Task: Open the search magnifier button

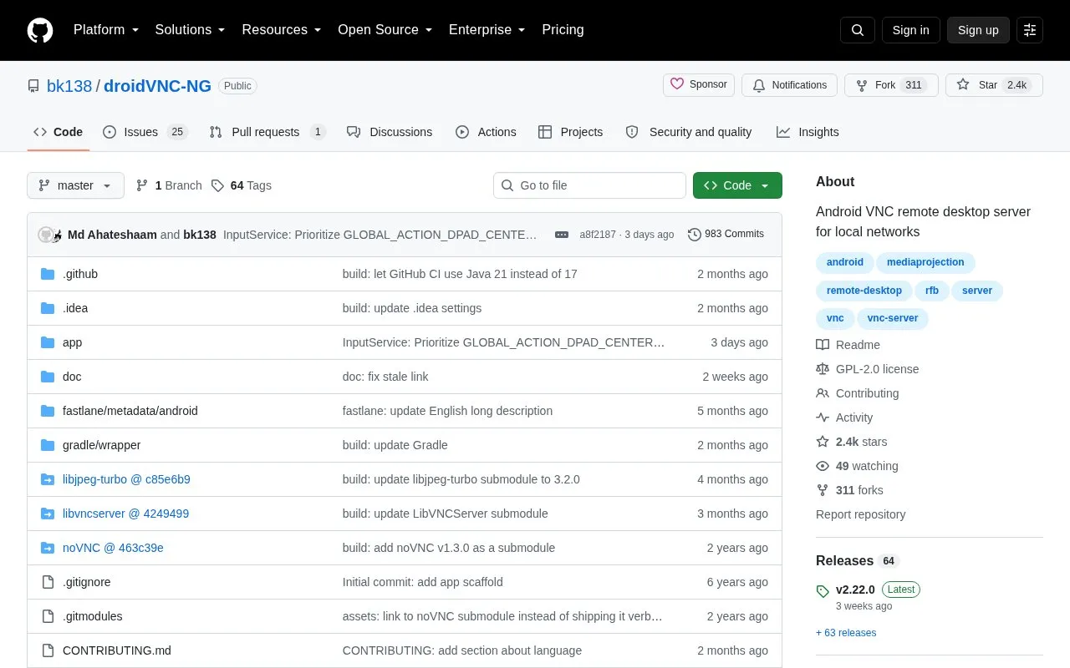Action: tap(858, 30)
